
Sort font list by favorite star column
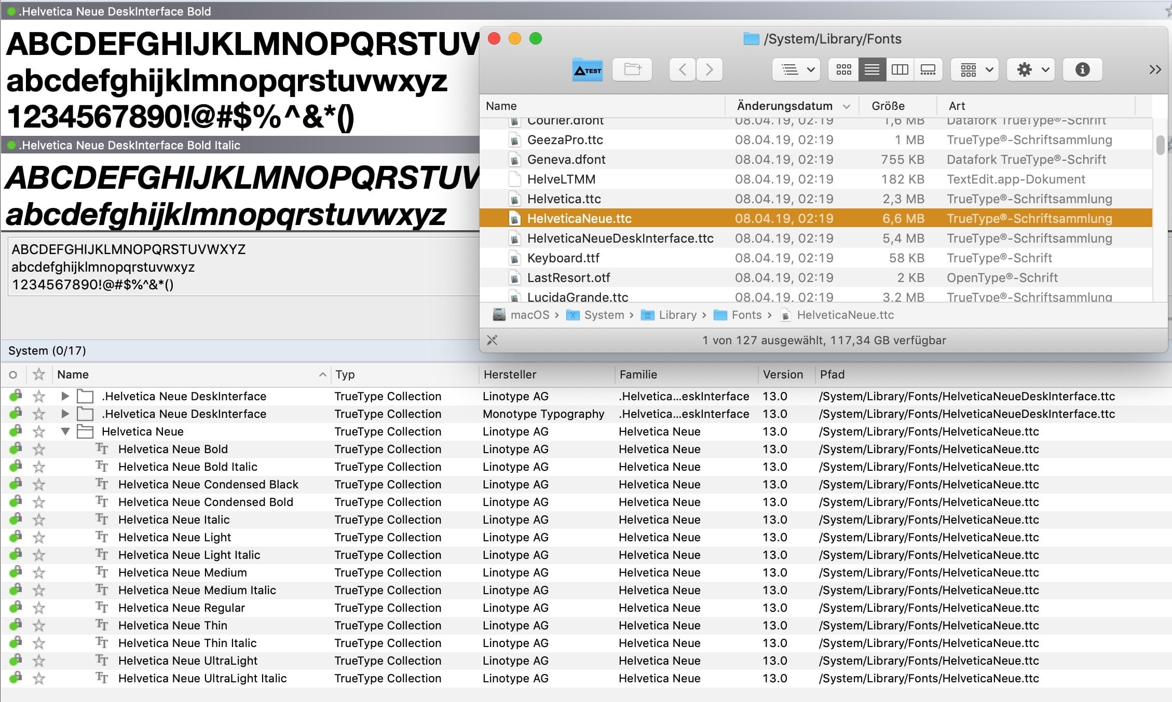pos(39,374)
